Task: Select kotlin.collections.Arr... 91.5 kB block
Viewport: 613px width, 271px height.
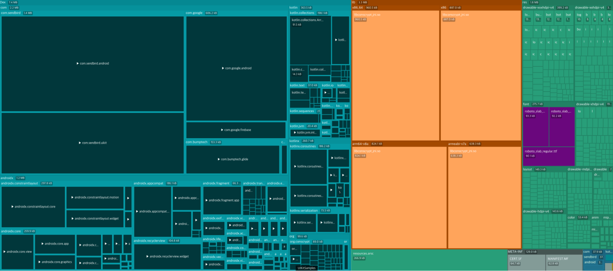Action: click(310, 40)
